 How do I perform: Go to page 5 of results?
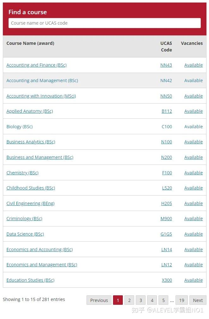163,300
